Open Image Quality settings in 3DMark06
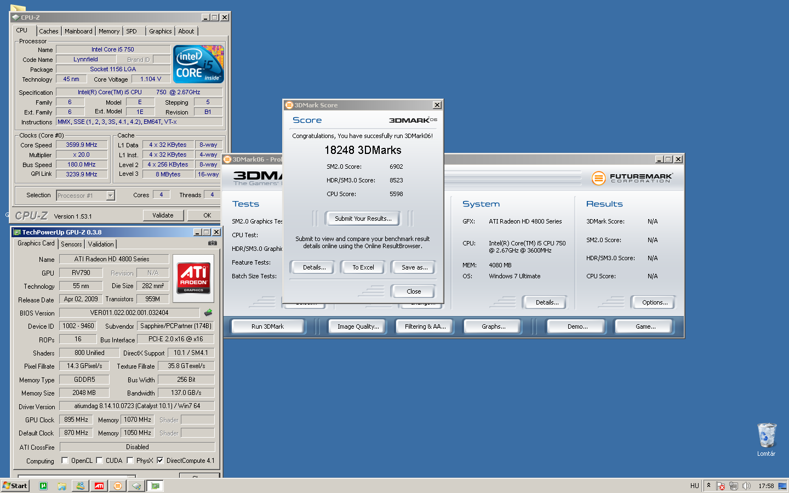This screenshot has height=493, width=789. click(x=358, y=326)
